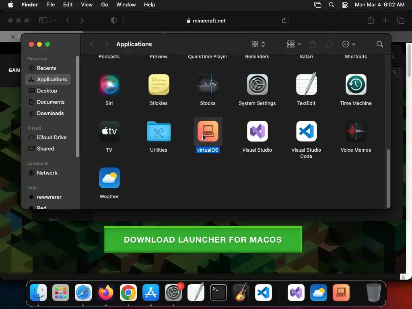
Task: Open Firefox from the Dock
Action: pyautogui.click(x=106, y=293)
